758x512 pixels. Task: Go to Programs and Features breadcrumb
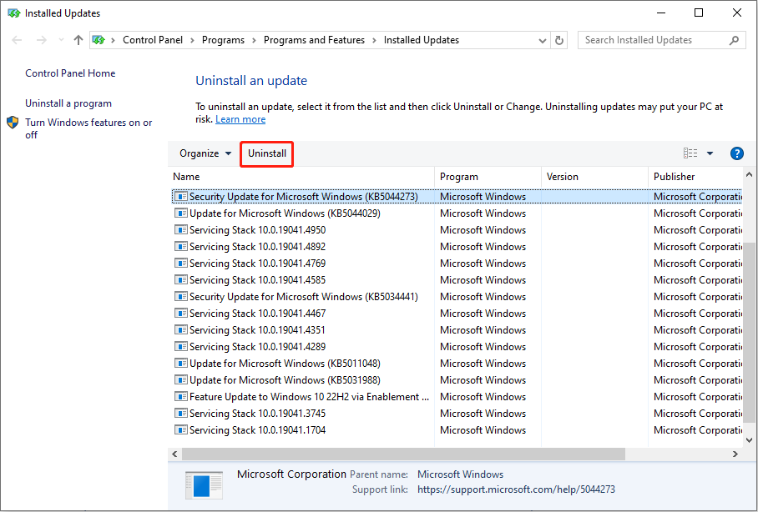coord(314,40)
